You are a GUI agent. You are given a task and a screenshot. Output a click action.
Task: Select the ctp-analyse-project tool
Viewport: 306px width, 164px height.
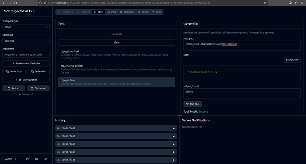117,69
